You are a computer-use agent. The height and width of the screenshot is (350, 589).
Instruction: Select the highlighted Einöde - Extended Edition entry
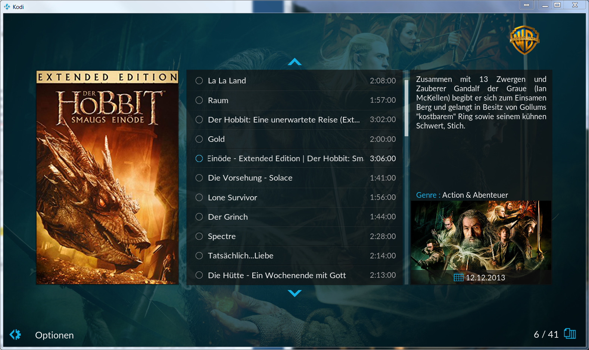click(294, 159)
